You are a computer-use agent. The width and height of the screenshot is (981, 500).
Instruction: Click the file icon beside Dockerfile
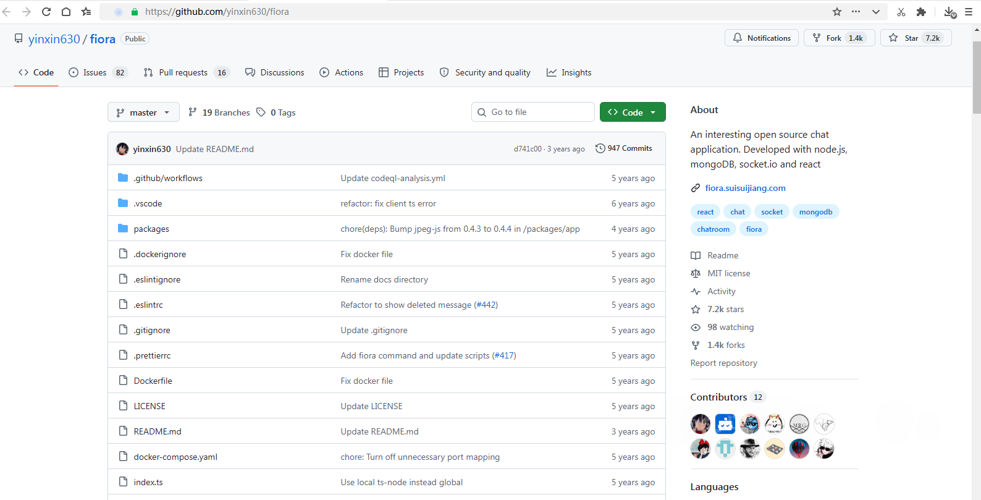tap(123, 381)
